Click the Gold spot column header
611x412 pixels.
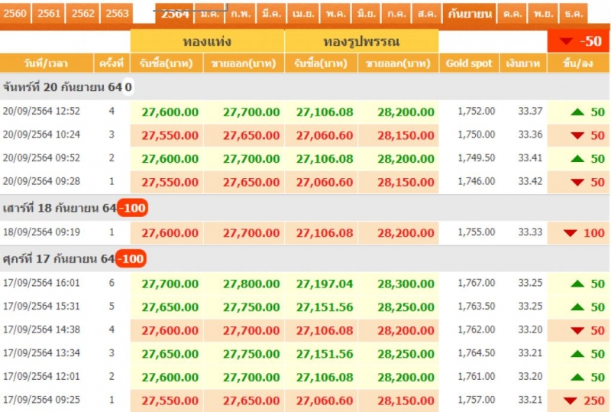point(469,63)
